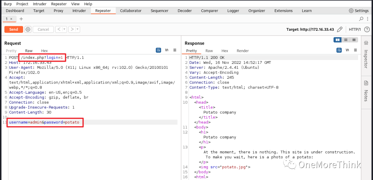The height and width of the screenshot is (180, 373).
Task: Click the Content-Length: 30 request header
Action: [x=30, y=112]
